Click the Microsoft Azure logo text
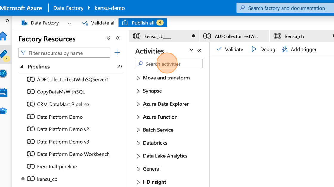Screen dimensions: 334x187 coord(21,8)
